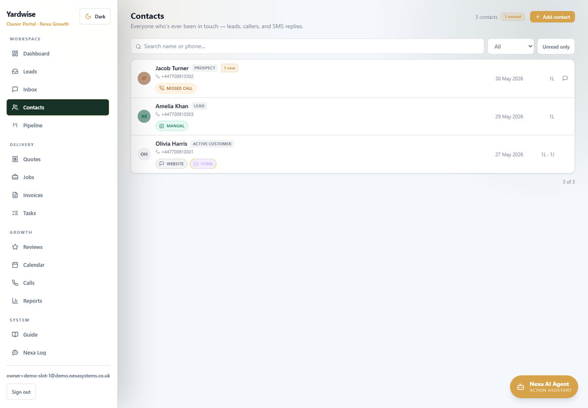Screen dimensions: 588x408
Task: Select Contacts in the sidebar
Action: click(58, 107)
